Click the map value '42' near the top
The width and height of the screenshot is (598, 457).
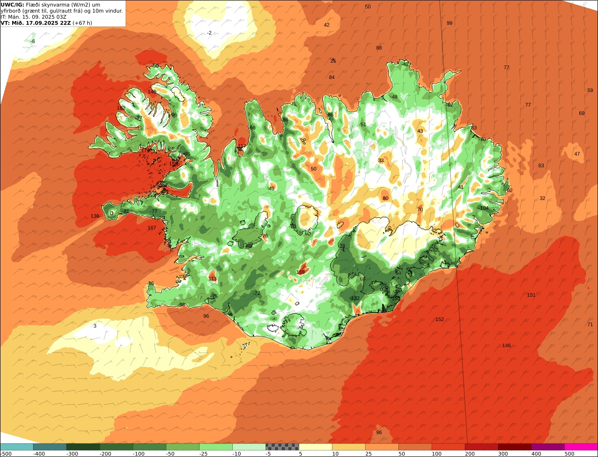point(327,25)
